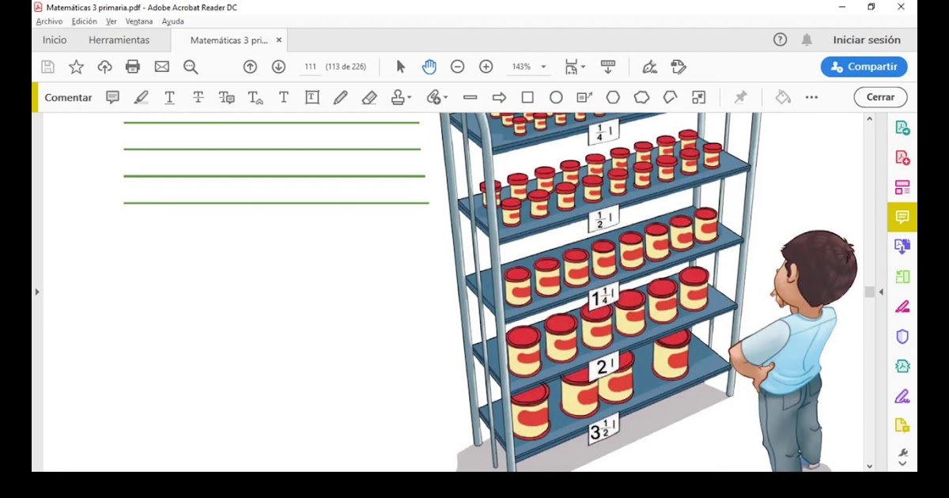The image size is (949, 498).
Task: Click the Save file floppy disk icon
Action: pyautogui.click(x=48, y=67)
